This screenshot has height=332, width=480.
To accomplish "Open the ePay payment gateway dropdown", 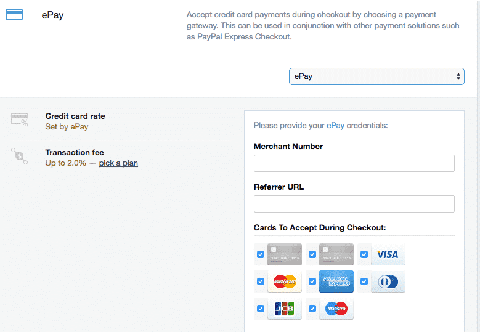I will [x=376, y=76].
